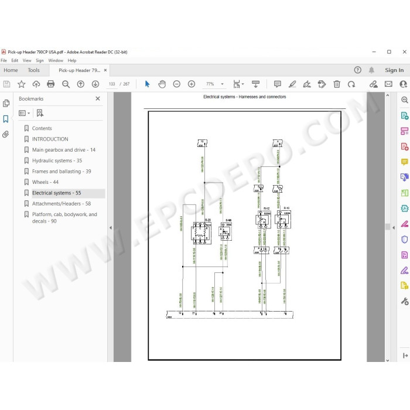Toggle the Bookmarks panel icon
The height and width of the screenshot is (410, 410).
pyautogui.click(x=6, y=119)
